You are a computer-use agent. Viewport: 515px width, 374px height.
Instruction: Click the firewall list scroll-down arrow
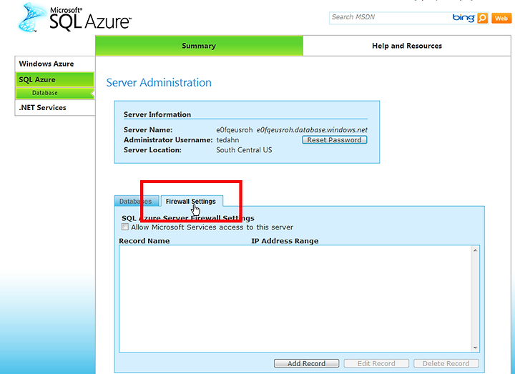coord(475,348)
